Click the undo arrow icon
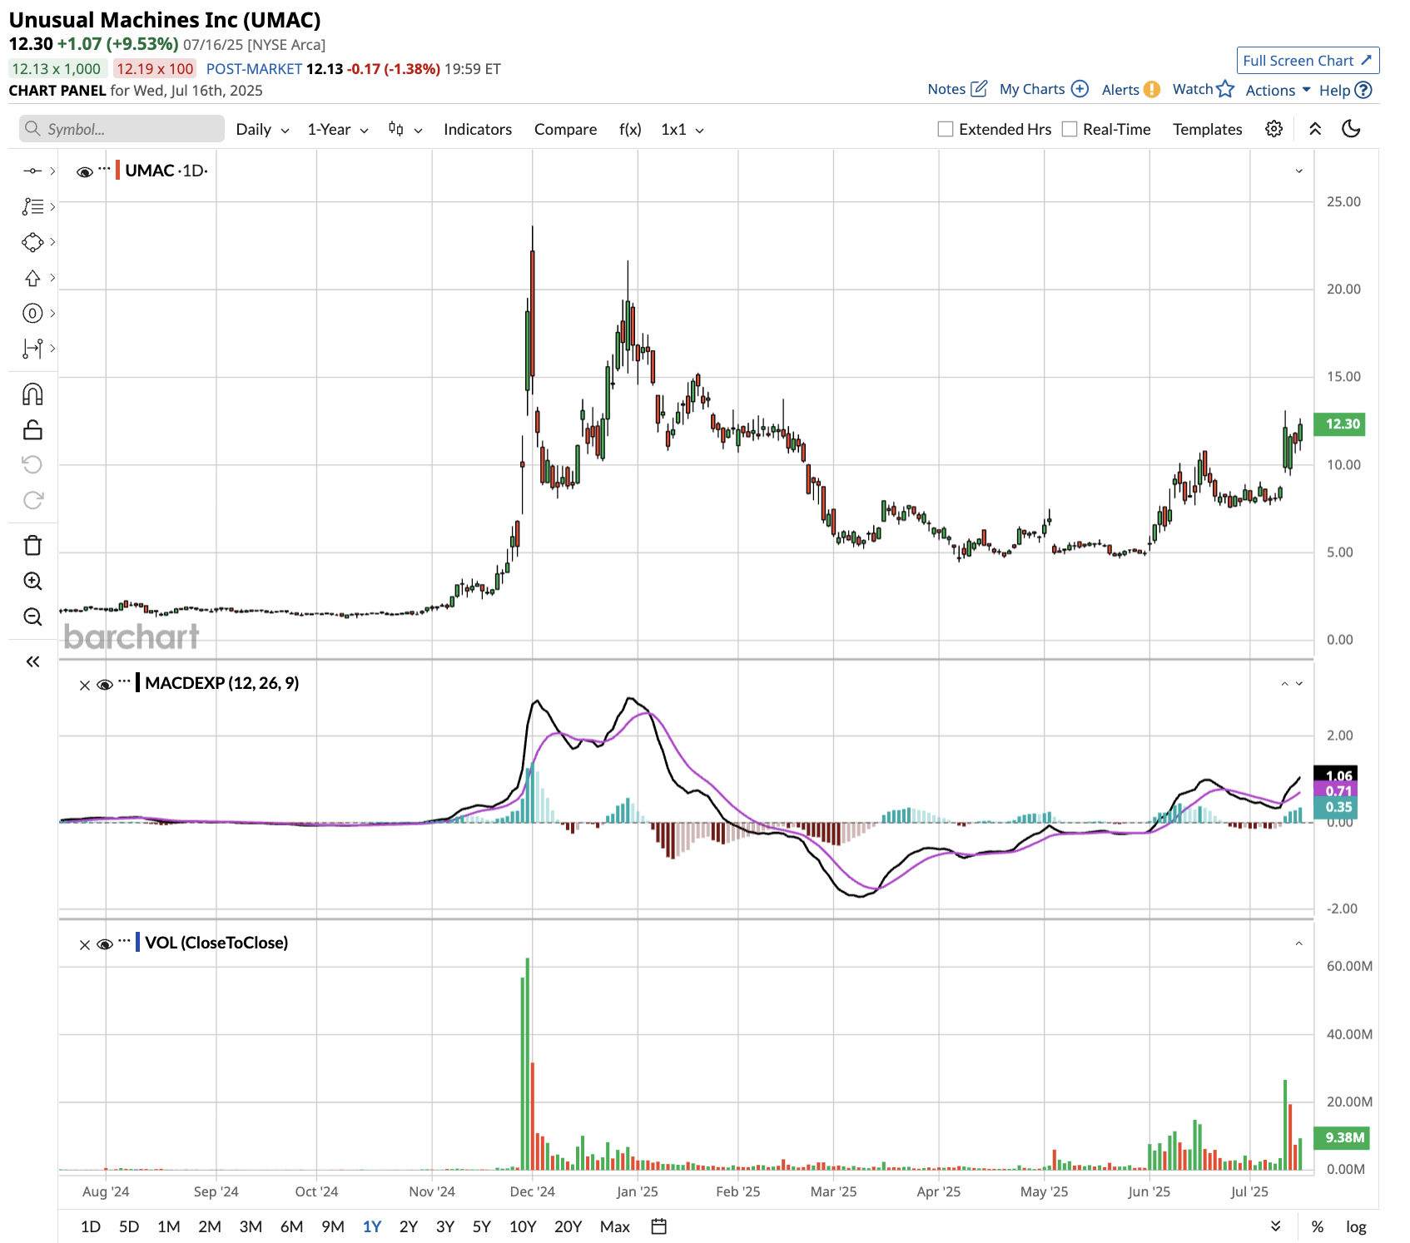 [32, 464]
